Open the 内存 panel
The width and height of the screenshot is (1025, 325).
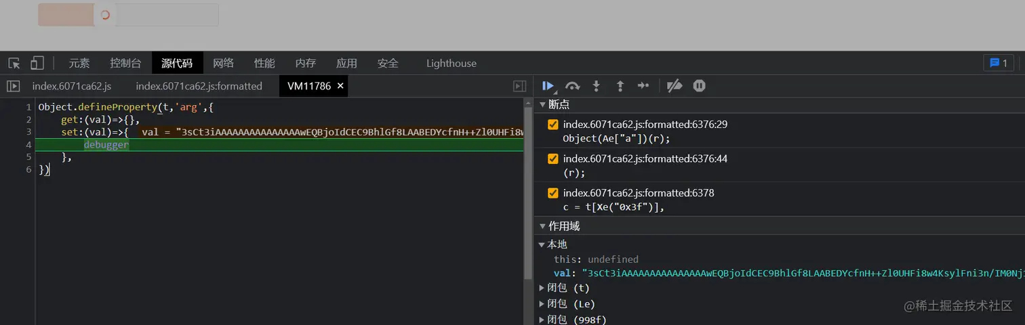[306, 63]
